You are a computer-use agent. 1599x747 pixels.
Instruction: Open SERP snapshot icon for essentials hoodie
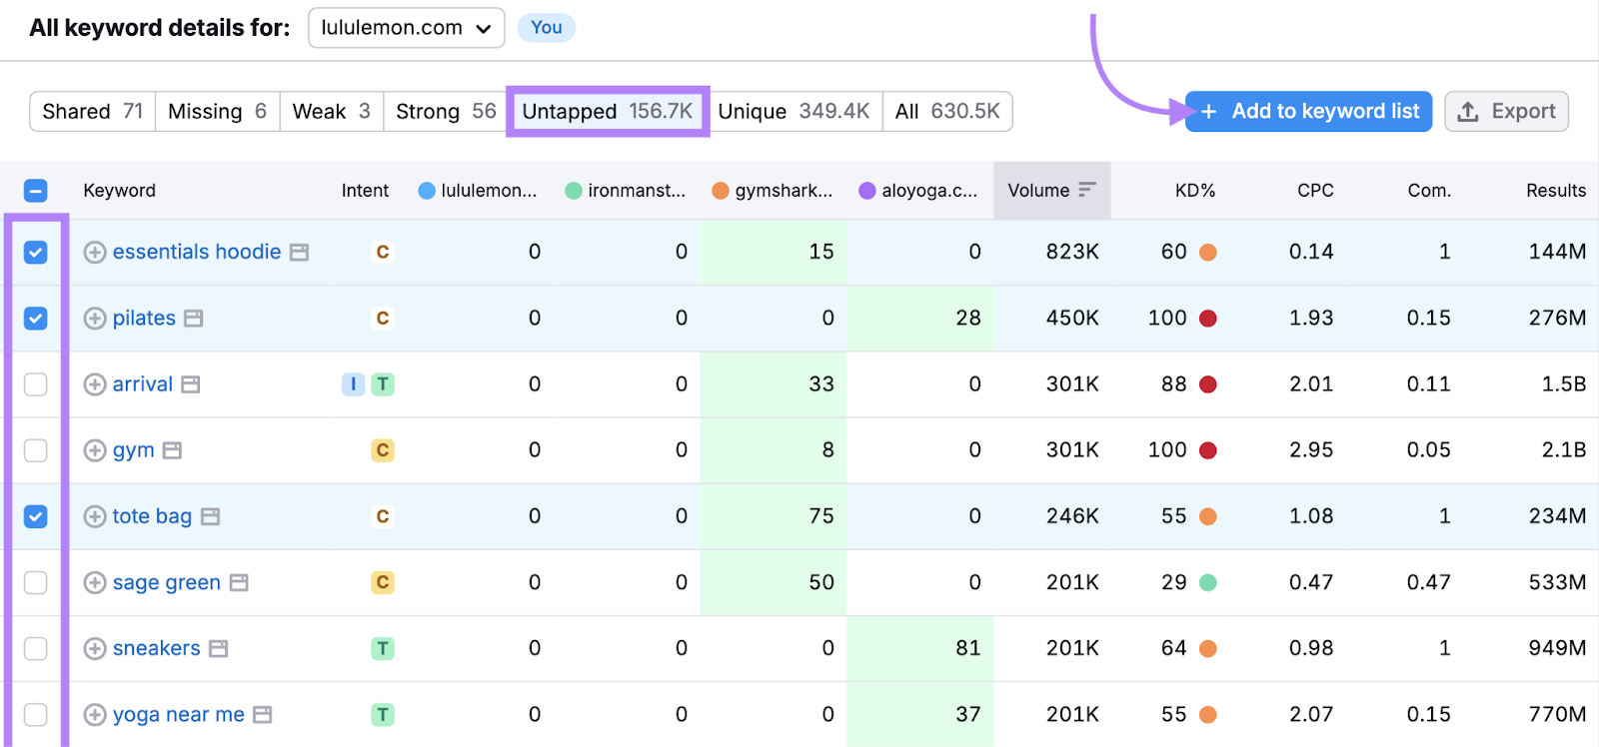click(299, 253)
